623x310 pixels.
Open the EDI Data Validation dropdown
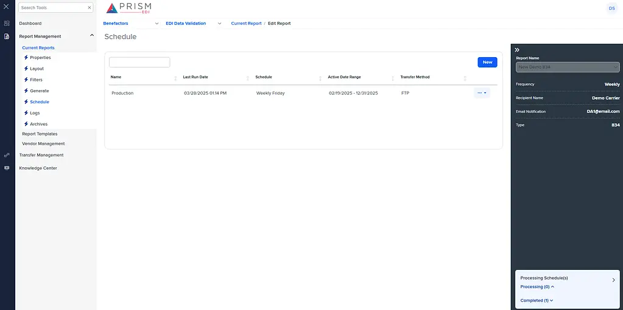point(219,23)
